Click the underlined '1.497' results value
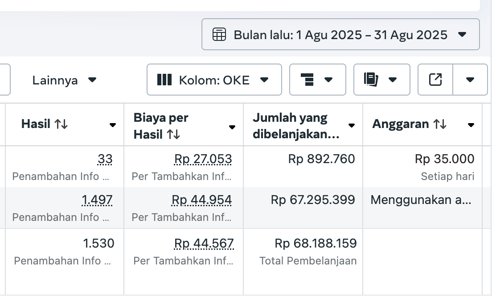This screenshot has height=296, width=492. click(x=97, y=200)
